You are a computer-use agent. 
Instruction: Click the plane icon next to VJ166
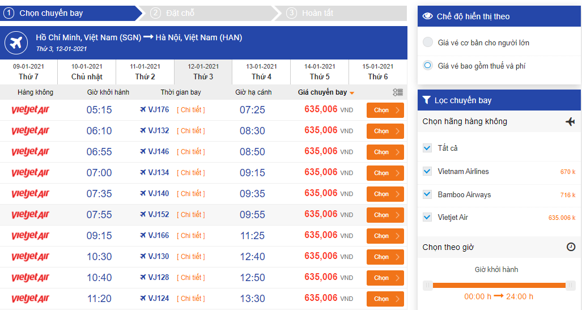pos(143,235)
